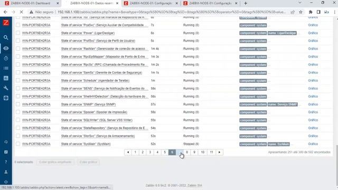Click "Stopped (6)" value in SysMain row
Viewport: 338px width, 190px height.
(x=191, y=144)
